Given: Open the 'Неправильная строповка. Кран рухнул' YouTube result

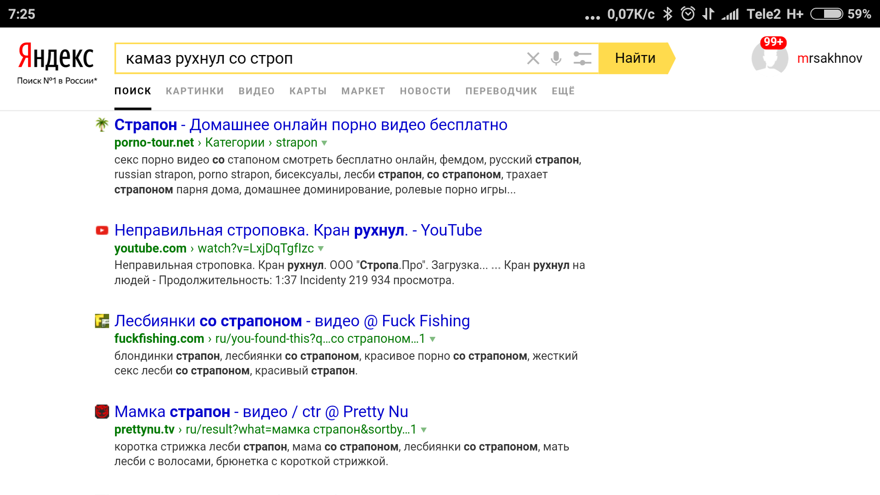Looking at the screenshot, I should point(298,230).
